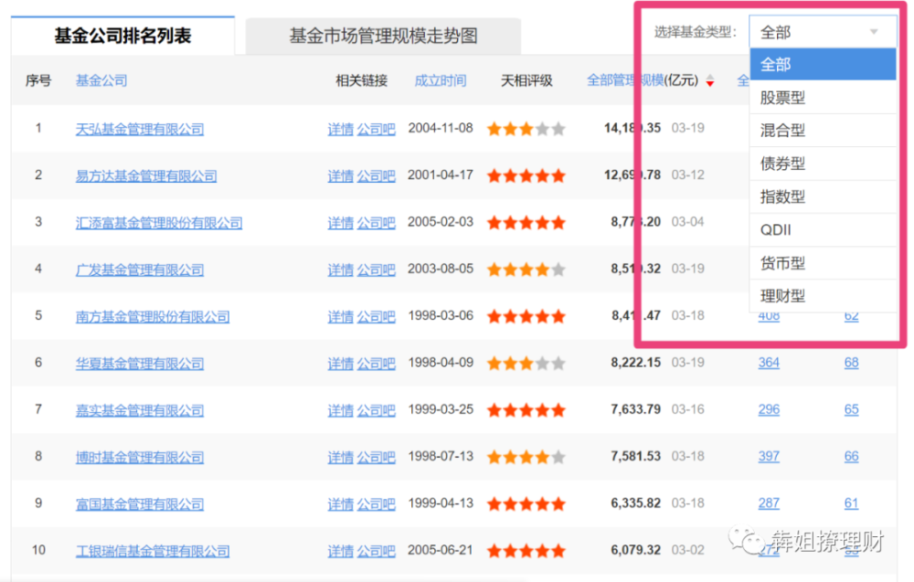
Task: Open 广发基金管理有限公司 link
Action: pyautogui.click(x=139, y=270)
